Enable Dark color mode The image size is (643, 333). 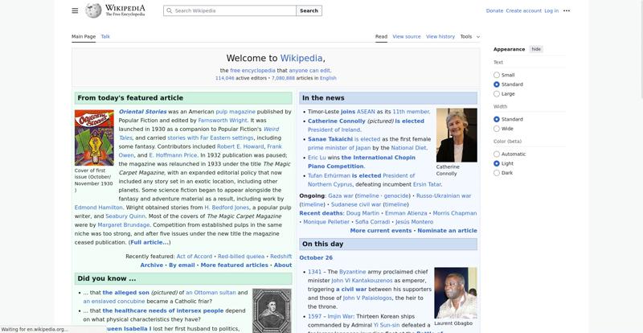[x=497, y=173]
